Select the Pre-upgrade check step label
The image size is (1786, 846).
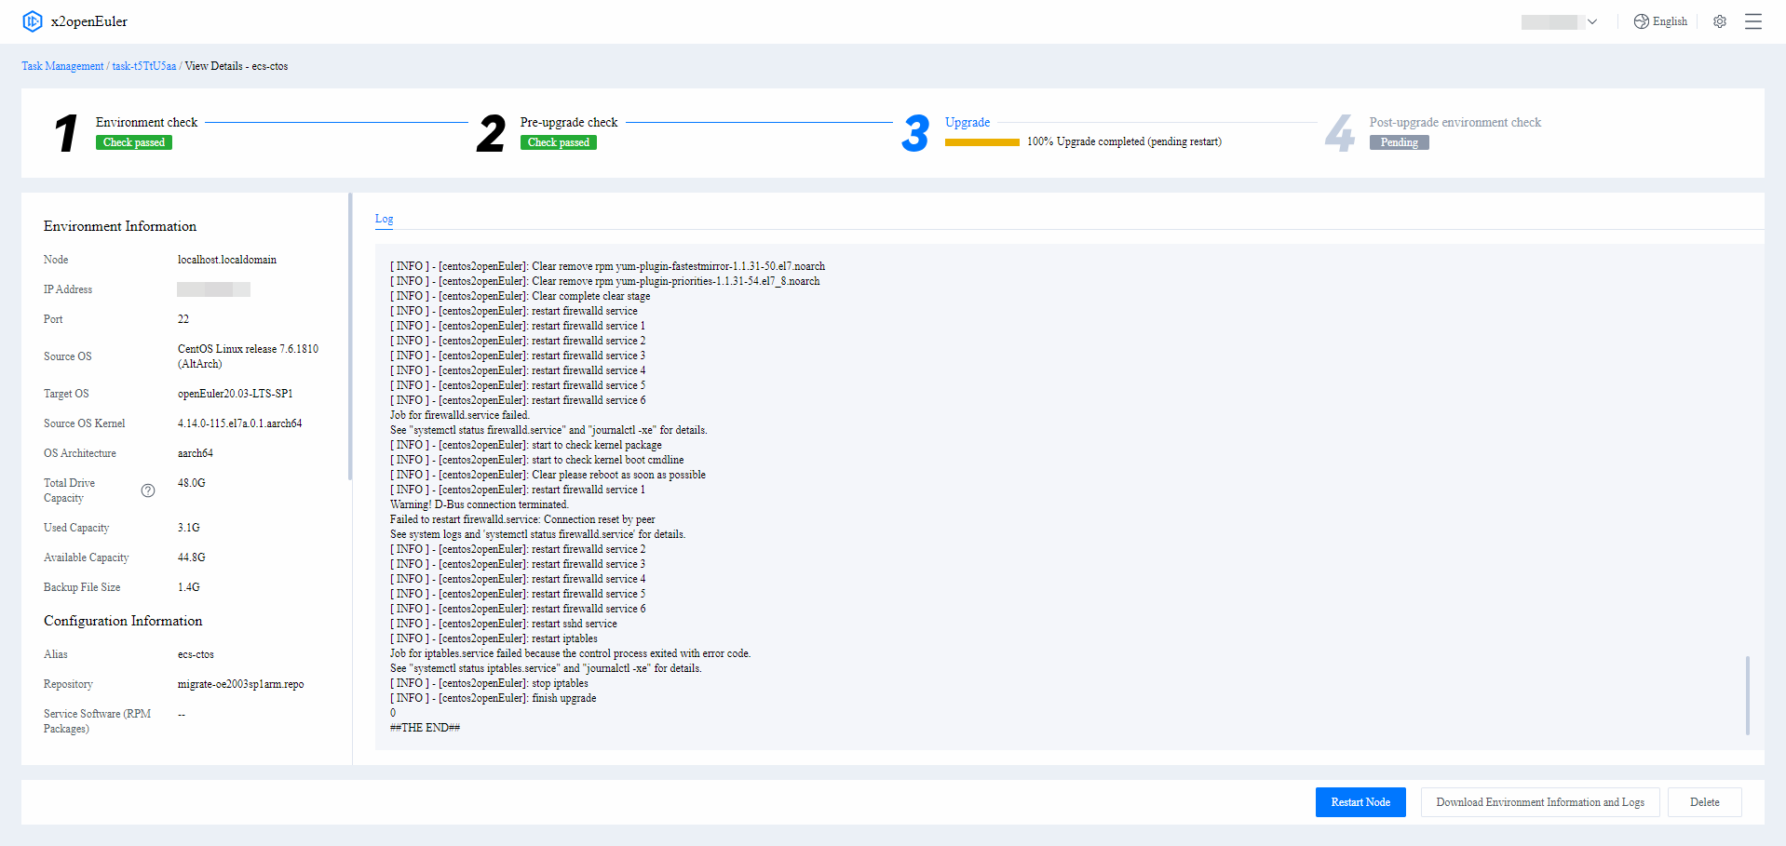(x=568, y=122)
